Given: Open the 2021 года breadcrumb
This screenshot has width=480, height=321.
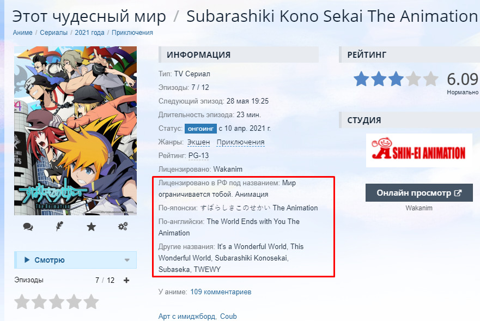Looking at the screenshot, I should point(89,33).
